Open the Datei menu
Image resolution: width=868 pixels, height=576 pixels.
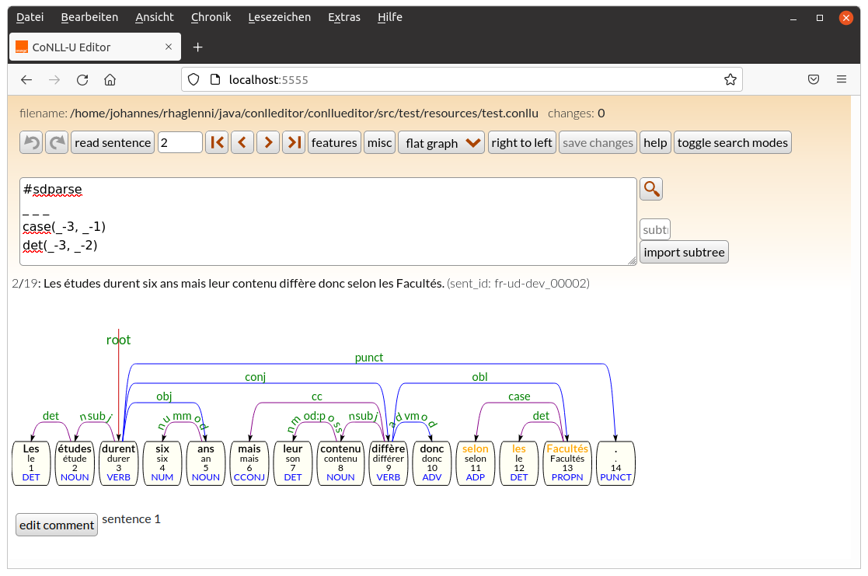click(30, 17)
